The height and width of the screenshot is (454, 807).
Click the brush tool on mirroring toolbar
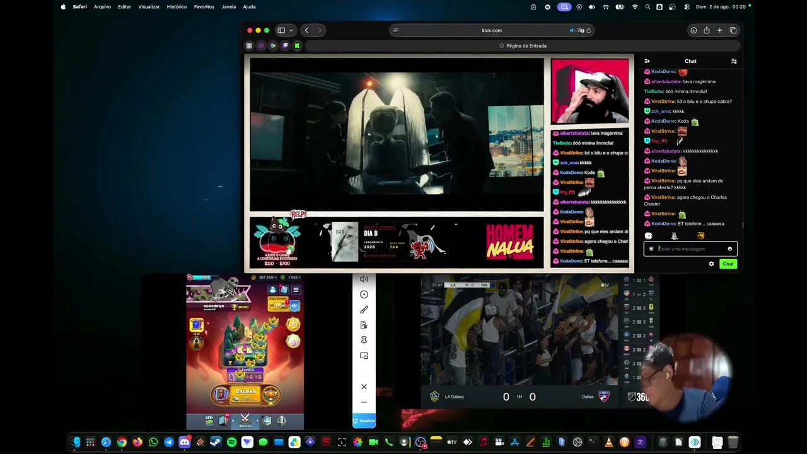coord(364,310)
